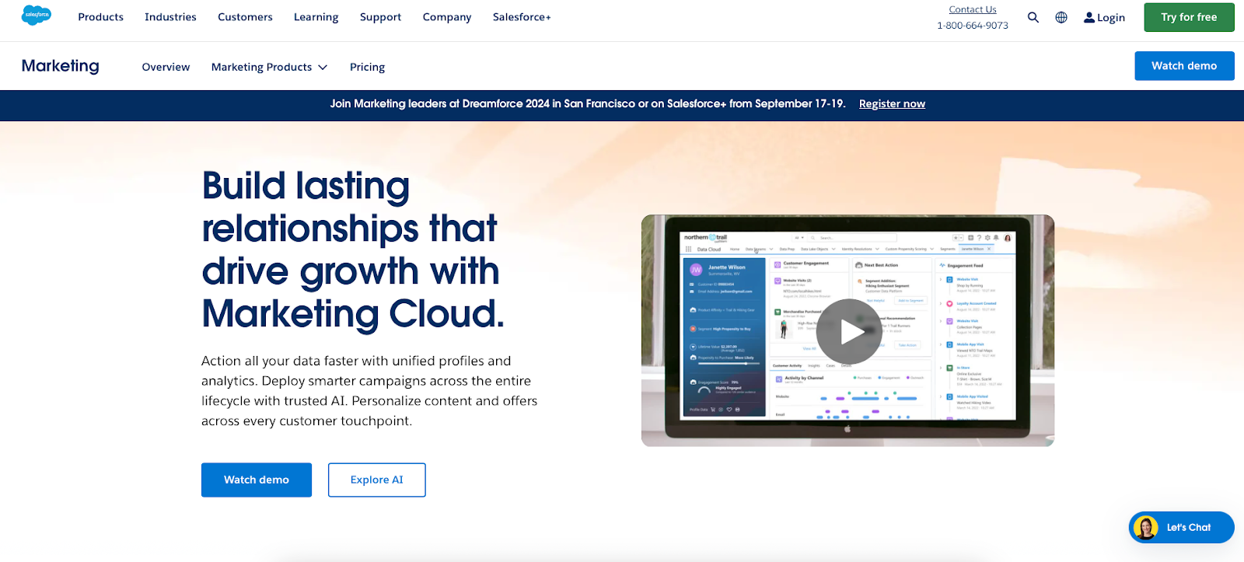
Task: Click the Salesforce cloud logo
Action: (37, 15)
